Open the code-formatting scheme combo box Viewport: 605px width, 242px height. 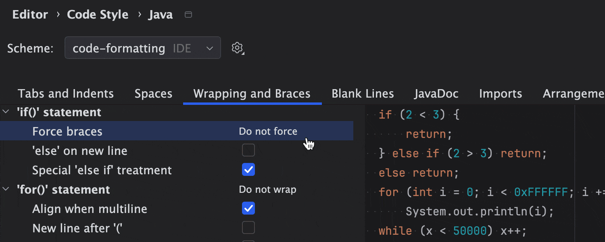point(137,48)
